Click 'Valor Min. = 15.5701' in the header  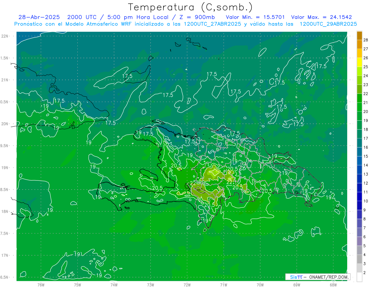pyautogui.click(x=255, y=17)
